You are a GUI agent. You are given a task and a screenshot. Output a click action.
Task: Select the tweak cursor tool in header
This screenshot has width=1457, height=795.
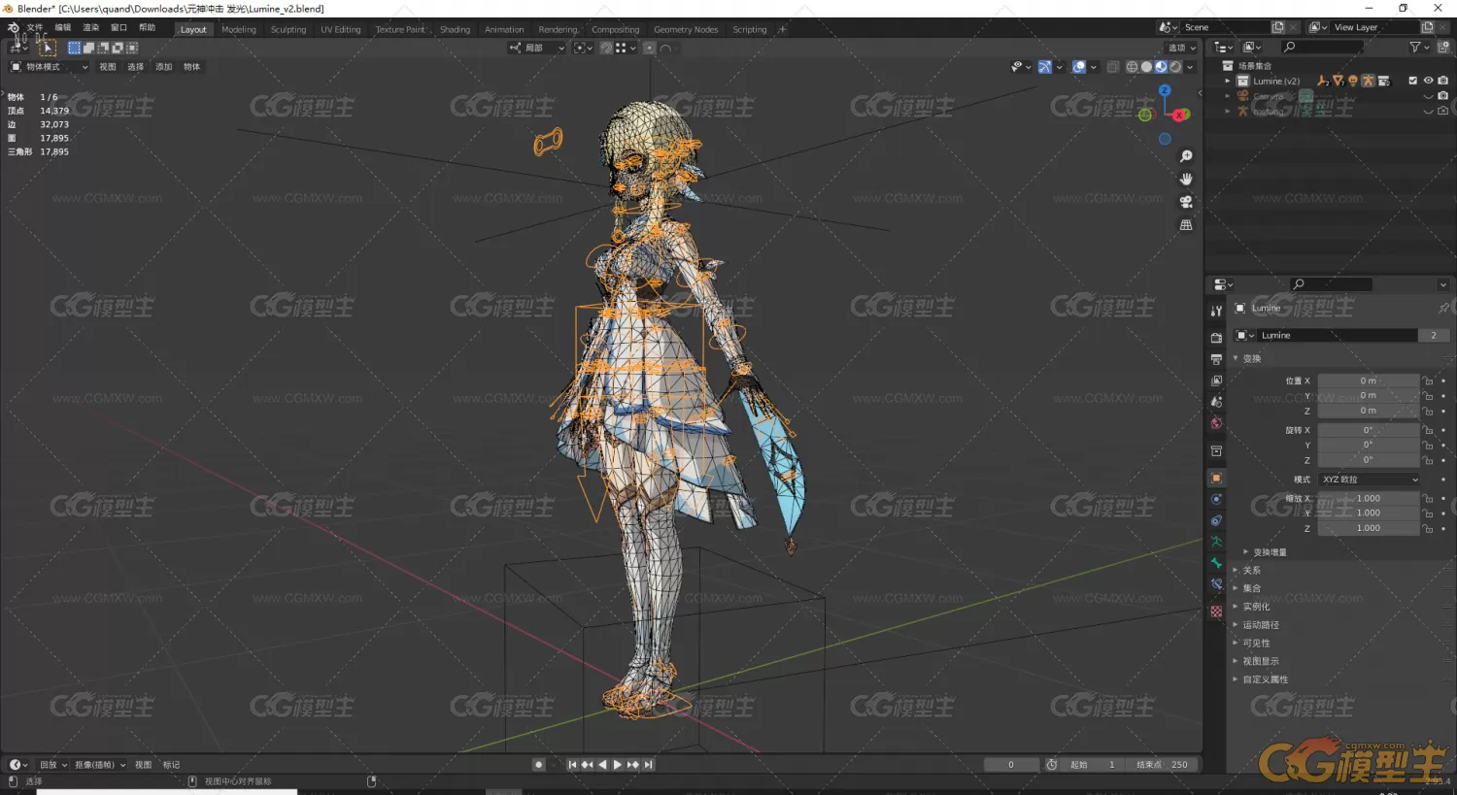pos(47,48)
